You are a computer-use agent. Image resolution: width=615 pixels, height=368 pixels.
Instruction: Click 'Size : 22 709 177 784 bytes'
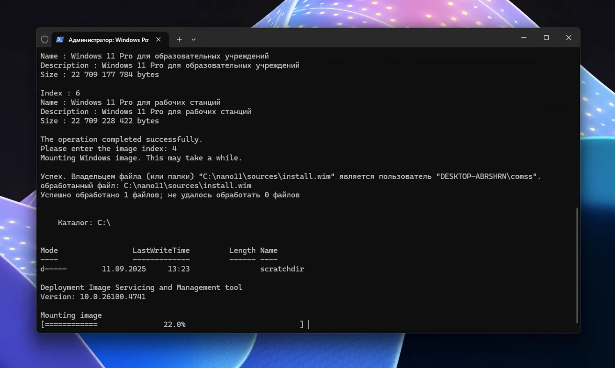pyautogui.click(x=100, y=75)
